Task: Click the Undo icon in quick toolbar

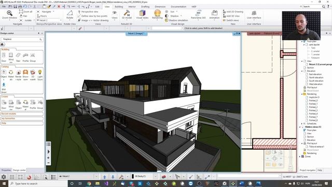Action: tap(25, 7)
